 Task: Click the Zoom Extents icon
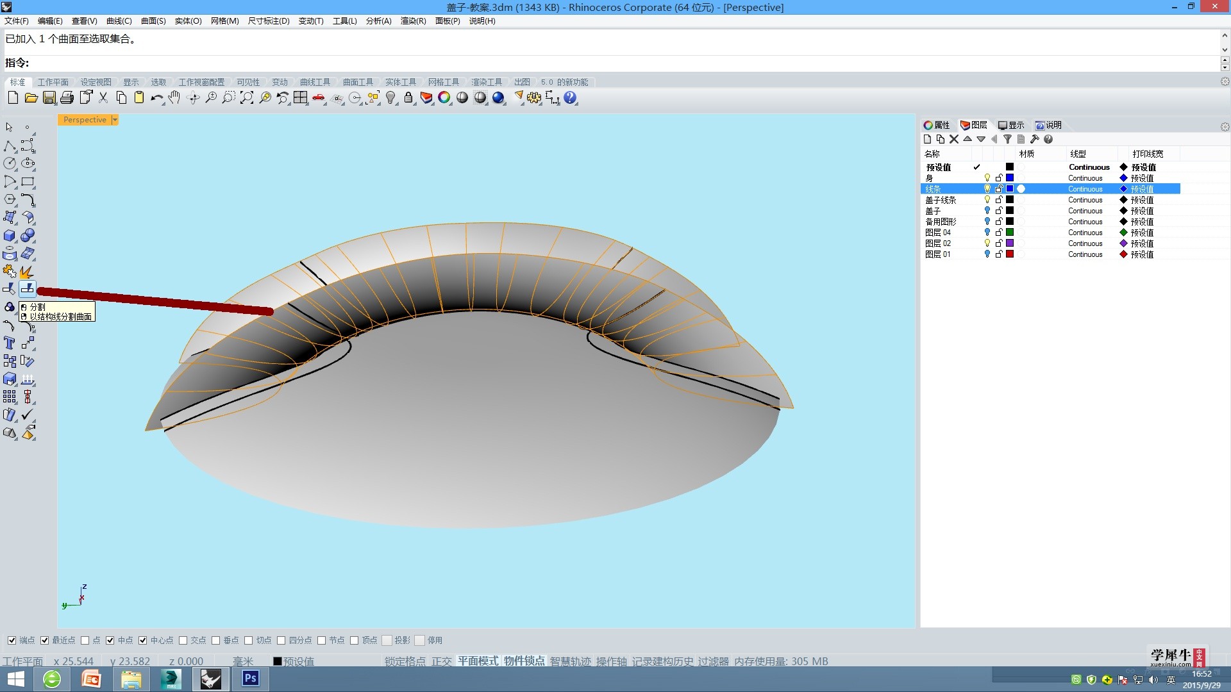tap(247, 97)
